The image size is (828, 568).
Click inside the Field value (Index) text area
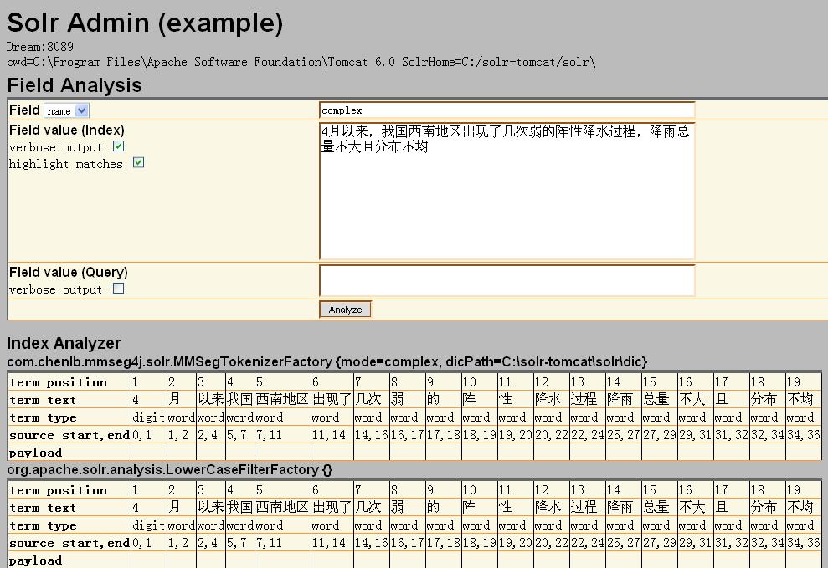pos(507,191)
